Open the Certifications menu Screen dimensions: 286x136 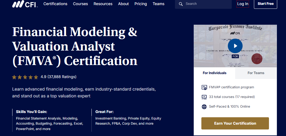click(x=55, y=4)
